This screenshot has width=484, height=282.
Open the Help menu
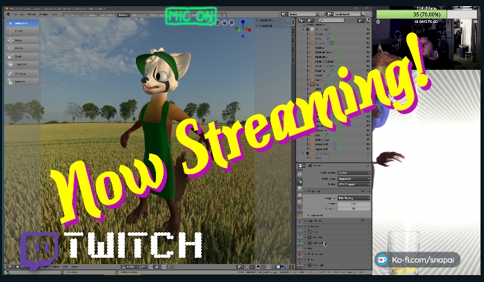(x=55, y=15)
